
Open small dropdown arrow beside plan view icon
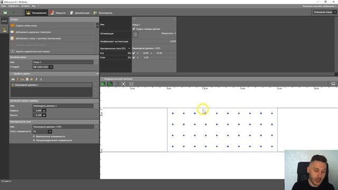click(115, 84)
